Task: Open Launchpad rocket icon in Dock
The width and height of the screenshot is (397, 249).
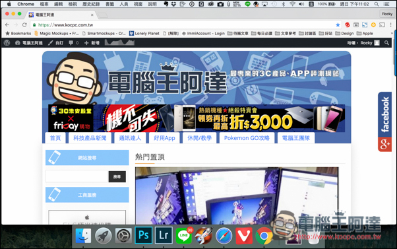Action: coord(104,236)
